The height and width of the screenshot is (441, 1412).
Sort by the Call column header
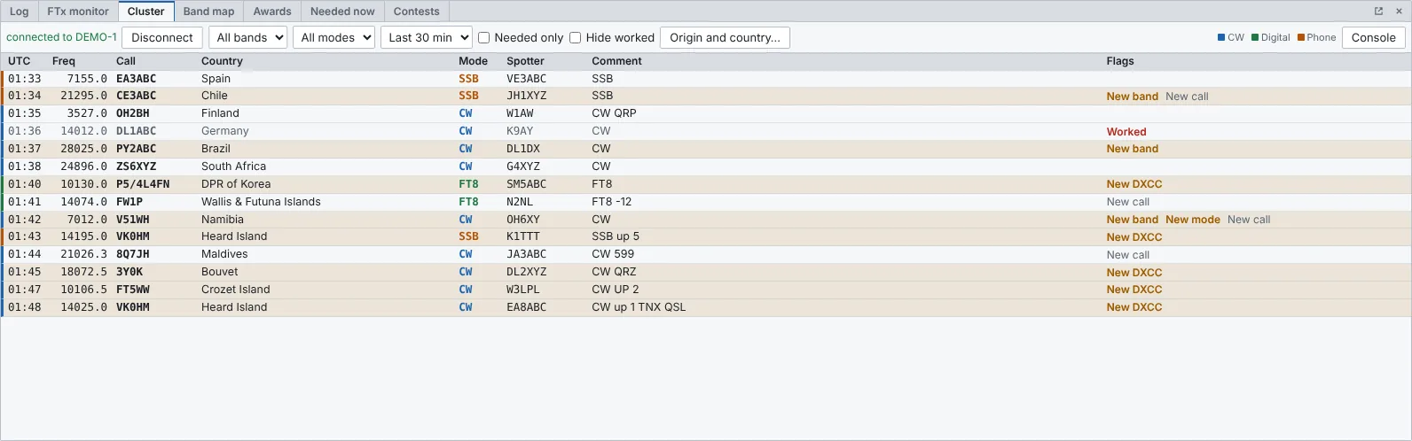click(x=126, y=61)
